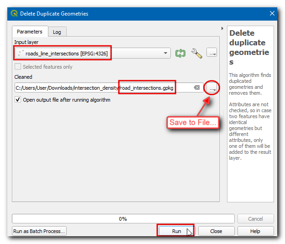The width and height of the screenshot is (285, 244).
Task: Toggle the Selected features only checkbox
Action: [x=18, y=67]
